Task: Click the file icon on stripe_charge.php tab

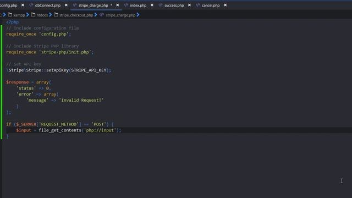Action: (x=75, y=5)
